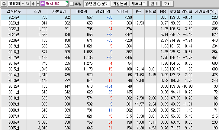Click the 잉여금 column header
The width and height of the screenshot is (219, 130).
(x=123, y=11)
